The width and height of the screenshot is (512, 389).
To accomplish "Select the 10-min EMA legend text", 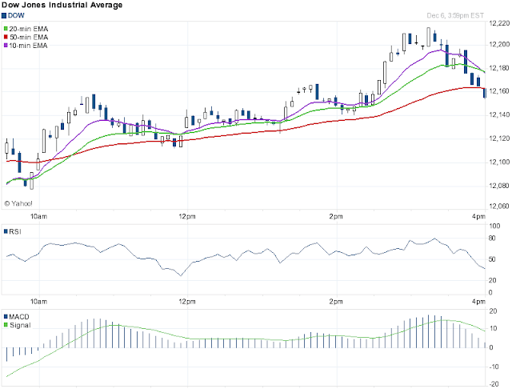I will pos(29,46).
